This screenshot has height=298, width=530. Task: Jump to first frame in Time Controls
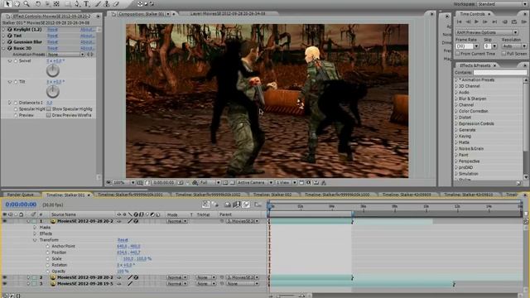tap(459, 22)
